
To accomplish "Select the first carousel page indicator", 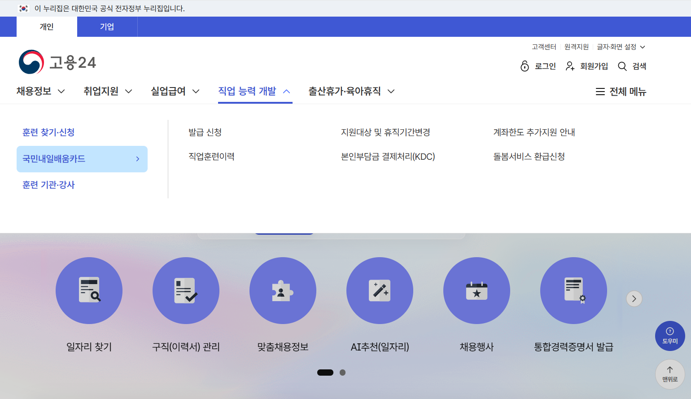I will point(325,373).
